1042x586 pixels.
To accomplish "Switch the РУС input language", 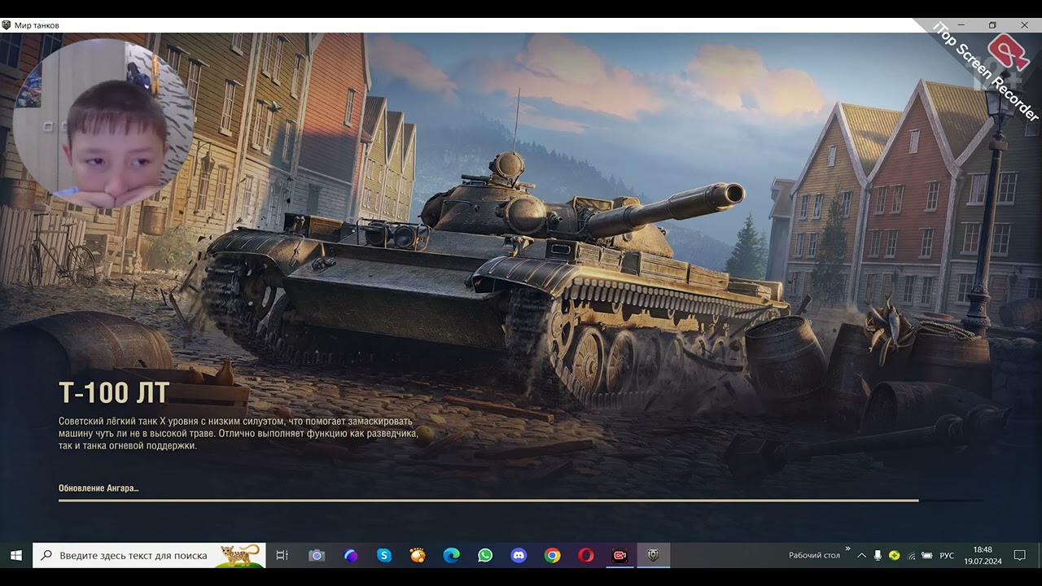I will click(x=947, y=555).
